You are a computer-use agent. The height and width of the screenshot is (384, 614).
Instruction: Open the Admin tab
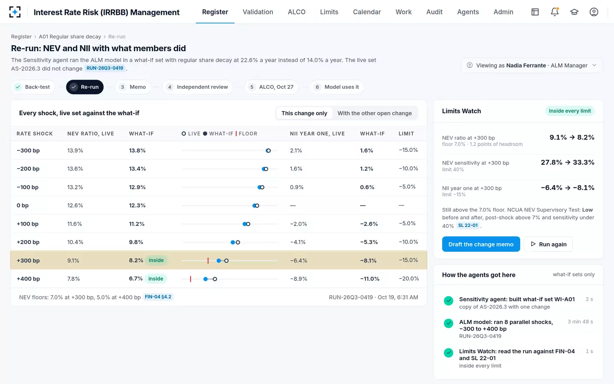click(504, 12)
